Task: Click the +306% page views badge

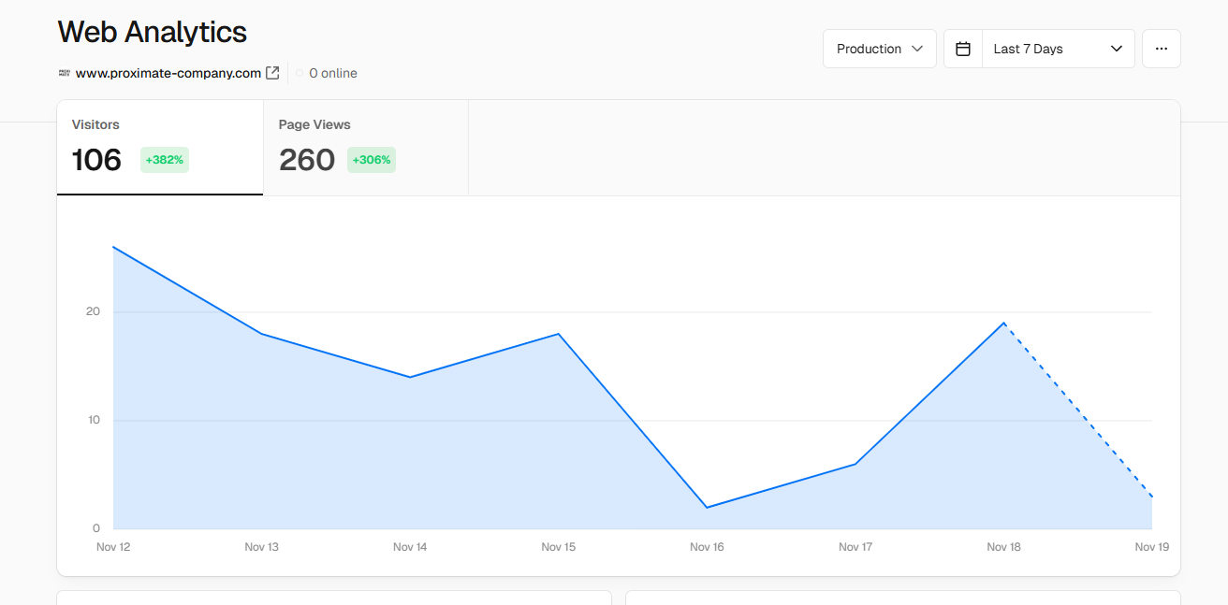Action: [x=371, y=160]
